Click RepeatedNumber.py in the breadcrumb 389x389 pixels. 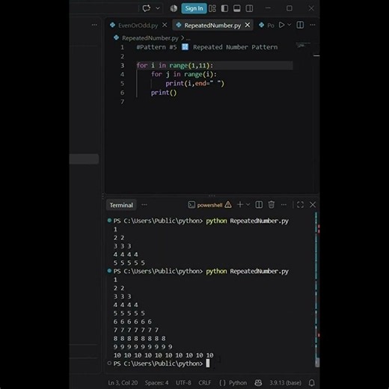(x=150, y=38)
